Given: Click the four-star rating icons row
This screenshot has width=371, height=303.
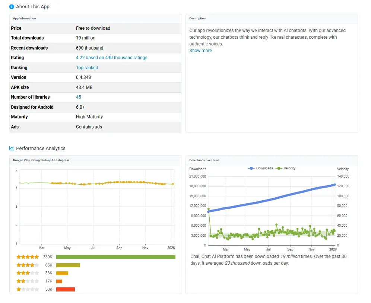Looking at the screenshot, I should [28, 265].
